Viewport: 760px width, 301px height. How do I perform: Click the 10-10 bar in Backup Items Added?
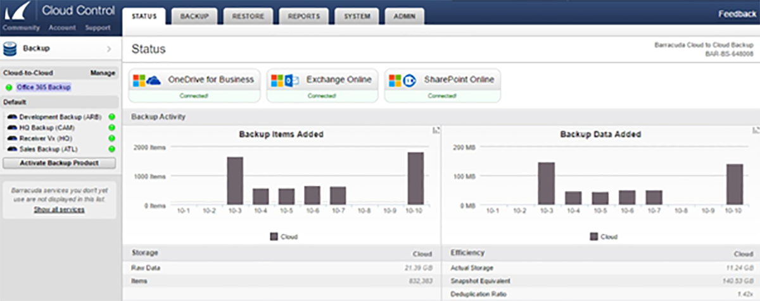415,179
